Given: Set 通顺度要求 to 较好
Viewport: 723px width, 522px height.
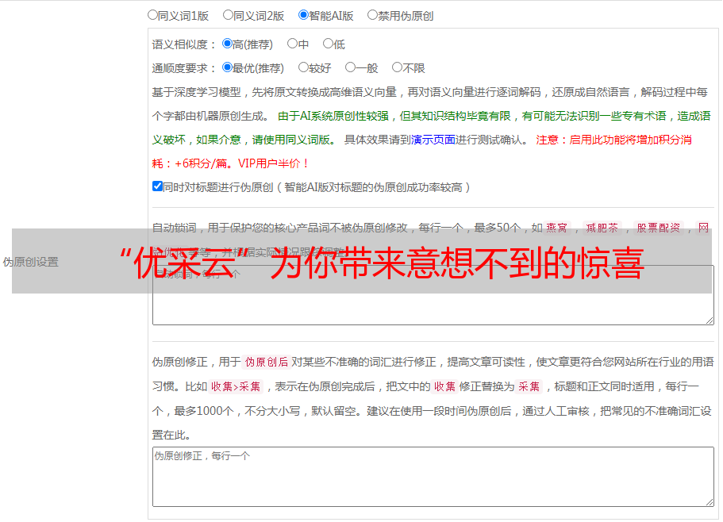Looking at the screenshot, I should (x=303, y=67).
